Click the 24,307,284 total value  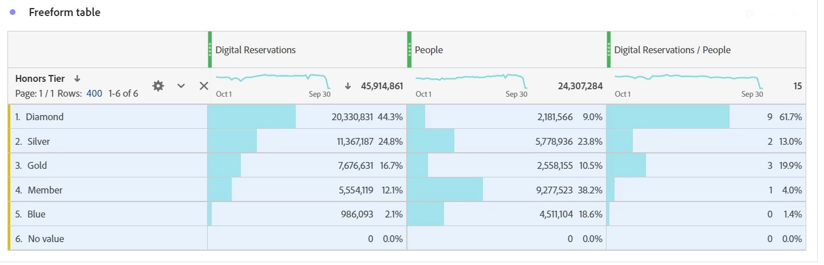tap(580, 86)
